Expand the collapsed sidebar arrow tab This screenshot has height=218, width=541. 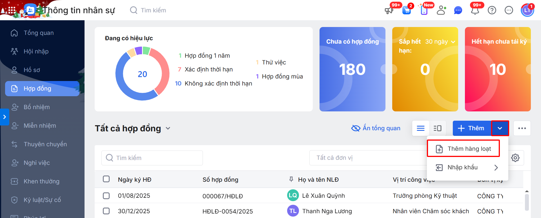point(5,117)
